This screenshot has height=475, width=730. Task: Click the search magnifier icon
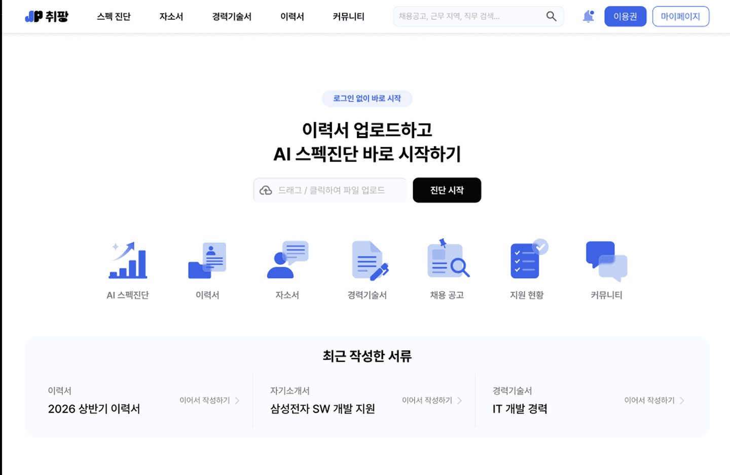coord(551,16)
